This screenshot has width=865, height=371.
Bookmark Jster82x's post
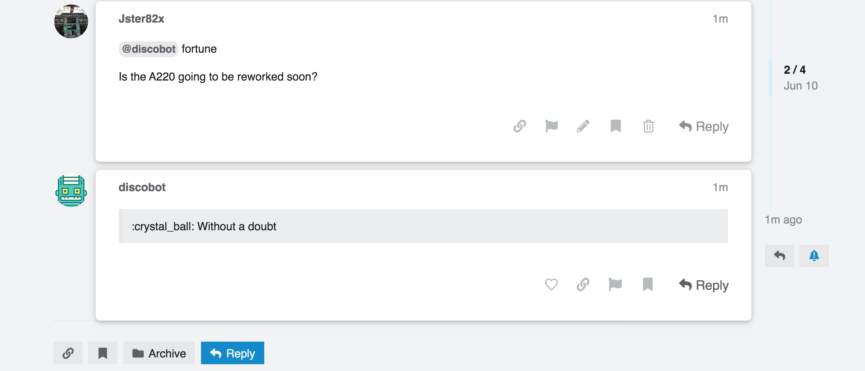[x=615, y=126]
